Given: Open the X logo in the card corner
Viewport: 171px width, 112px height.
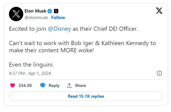Looking at the screenshot, I should pos(159,10).
